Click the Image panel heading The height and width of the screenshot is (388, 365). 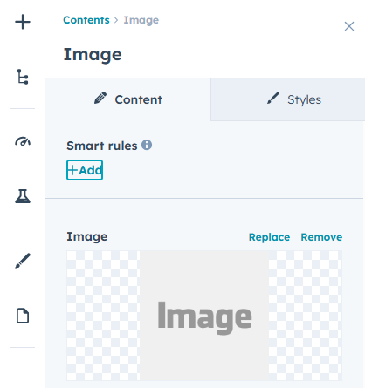pos(93,55)
